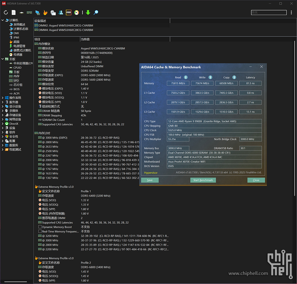Open 传感器 in the sidebar tree
The height and width of the screenshot is (284, 297).
[x=18, y=55]
